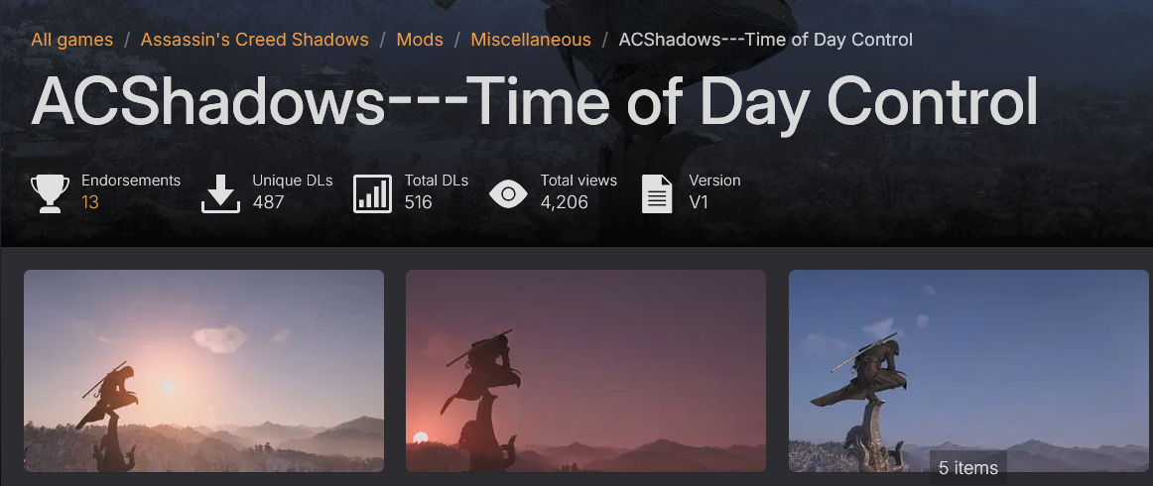Click the Total DLs bar chart icon
The height and width of the screenshot is (486, 1153).
[372, 193]
